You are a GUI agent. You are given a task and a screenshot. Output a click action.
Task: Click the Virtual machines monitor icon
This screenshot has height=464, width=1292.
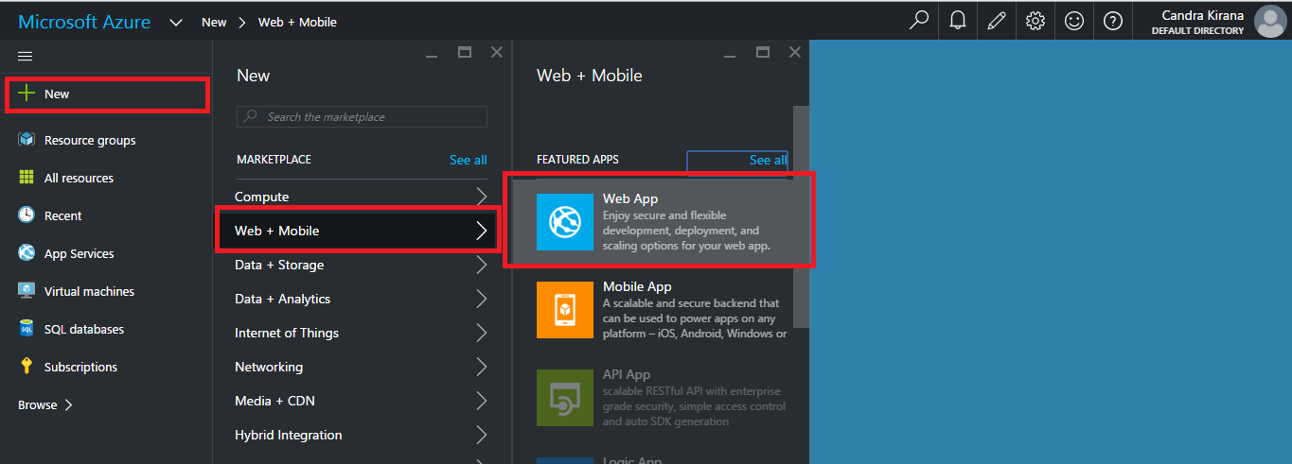point(27,291)
